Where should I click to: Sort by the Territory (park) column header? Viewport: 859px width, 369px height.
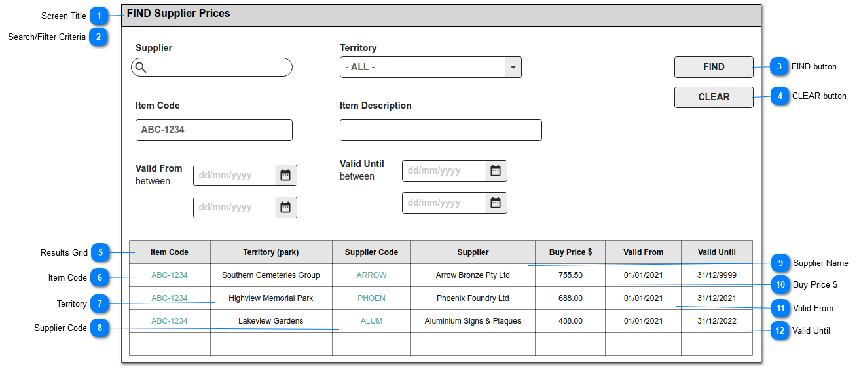coord(271,252)
